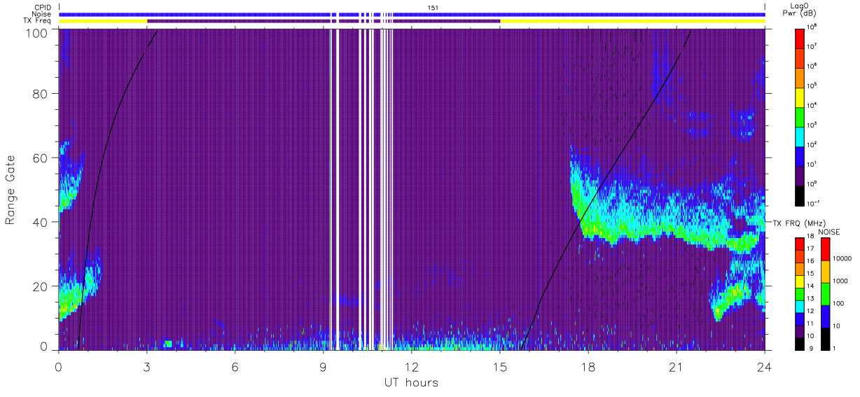
Task: Click the 'NOISE' colorbar title
Action: click(x=829, y=231)
